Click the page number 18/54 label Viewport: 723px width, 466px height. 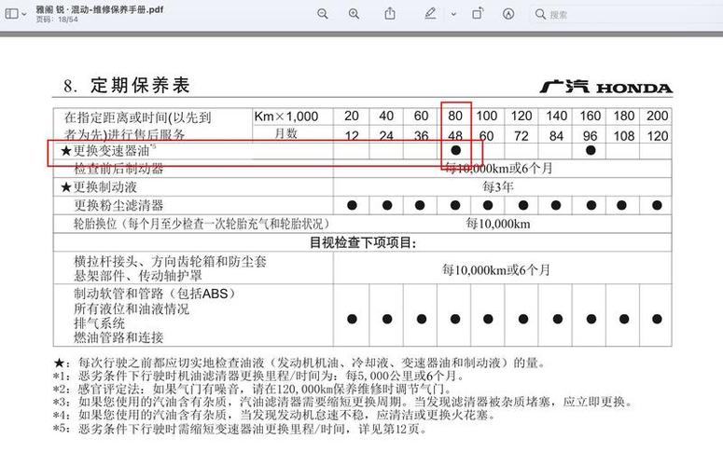coord(57,20)
